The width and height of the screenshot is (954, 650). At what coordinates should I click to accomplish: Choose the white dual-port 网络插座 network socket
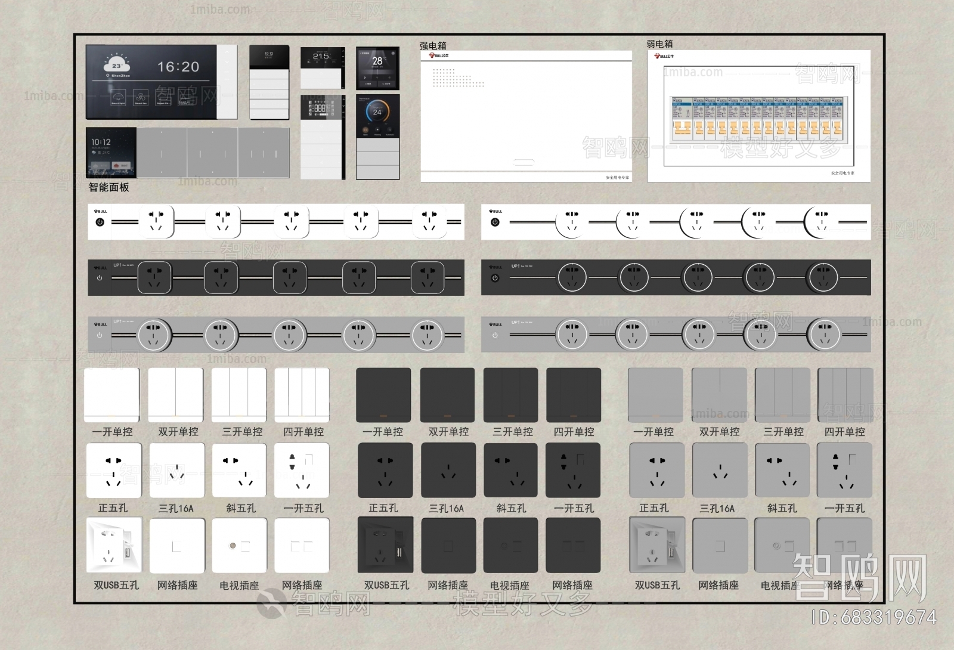(302, 546)
